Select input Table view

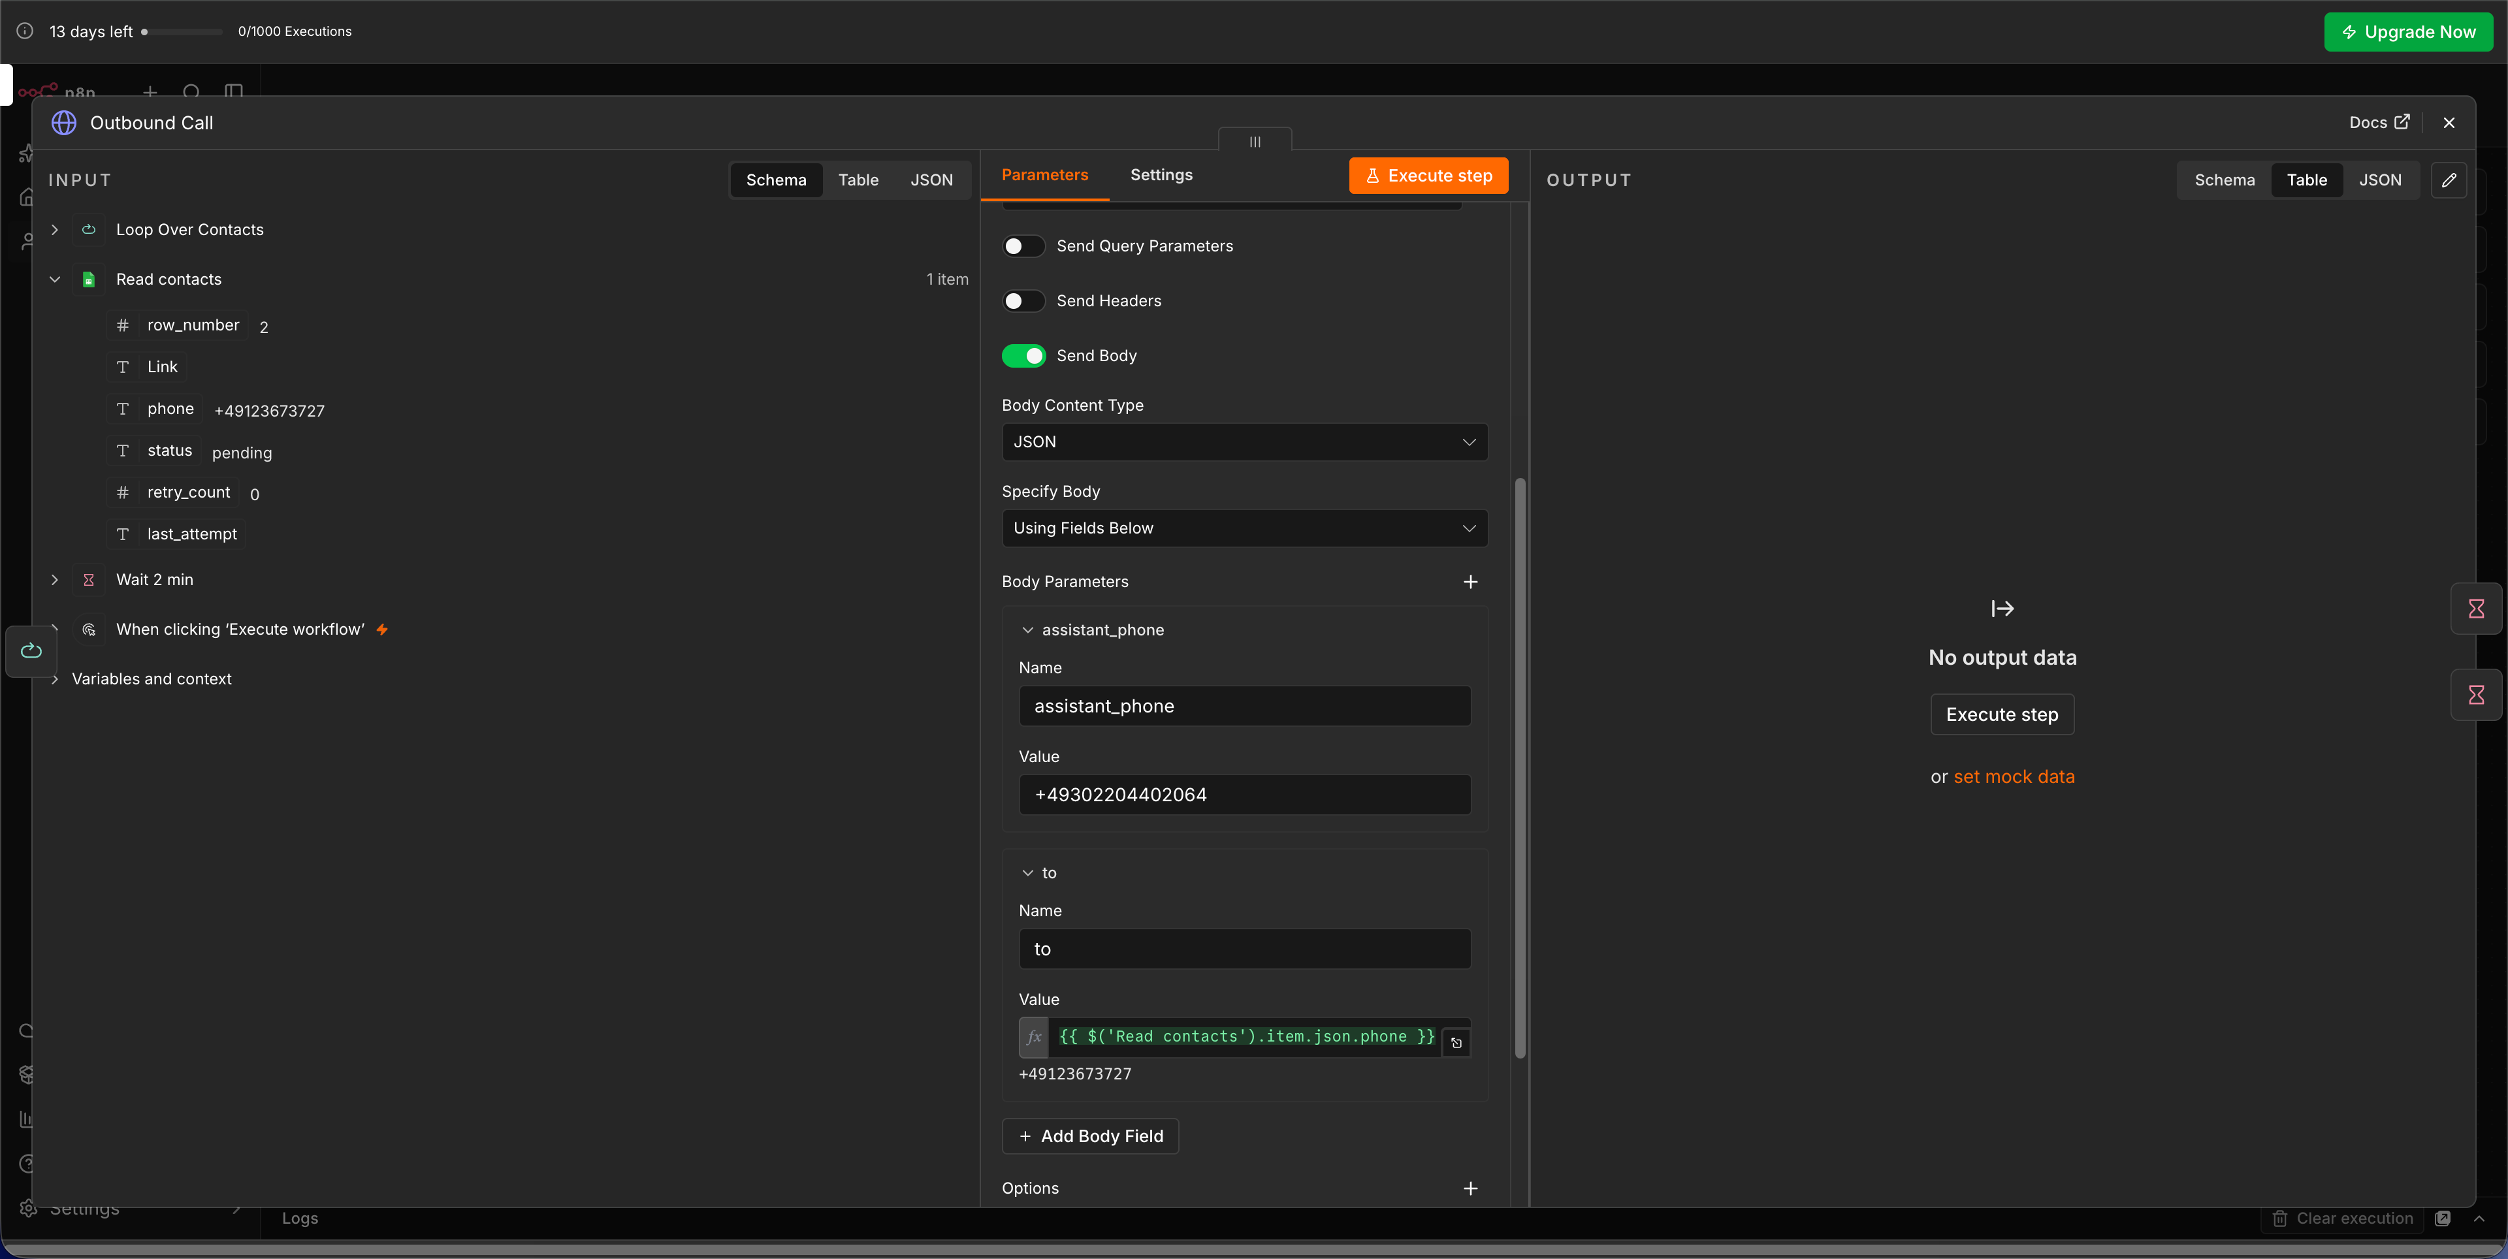pyautogui.click(x=858, y=180)
